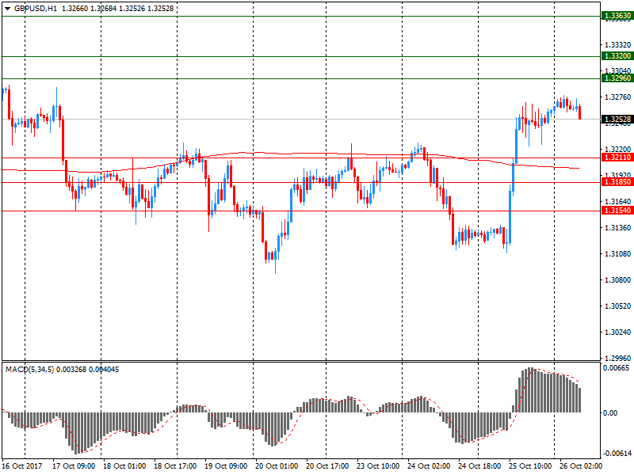Select the 20 Oct 17:00 time axis label
634x475 pixels.
(x=327, y=466)
